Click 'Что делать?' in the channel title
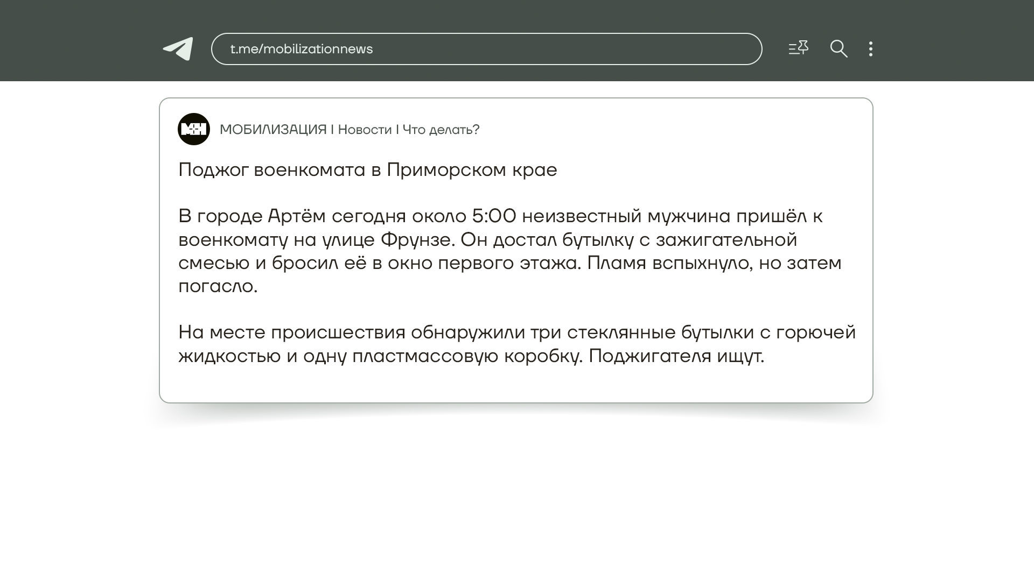 (x=441, y=130)
